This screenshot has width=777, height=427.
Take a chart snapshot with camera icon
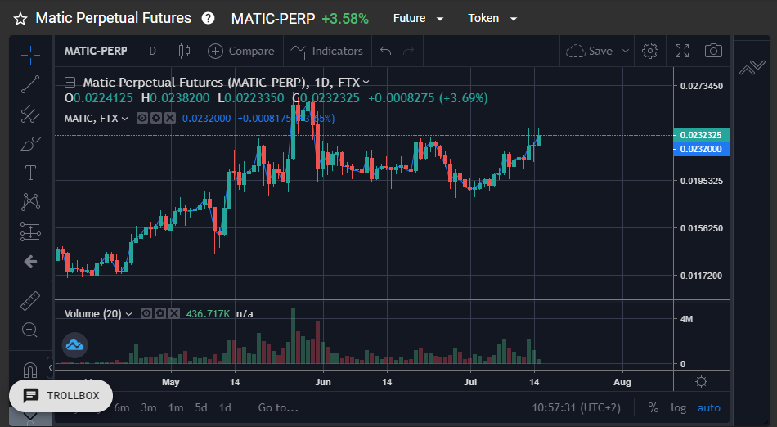713,51
